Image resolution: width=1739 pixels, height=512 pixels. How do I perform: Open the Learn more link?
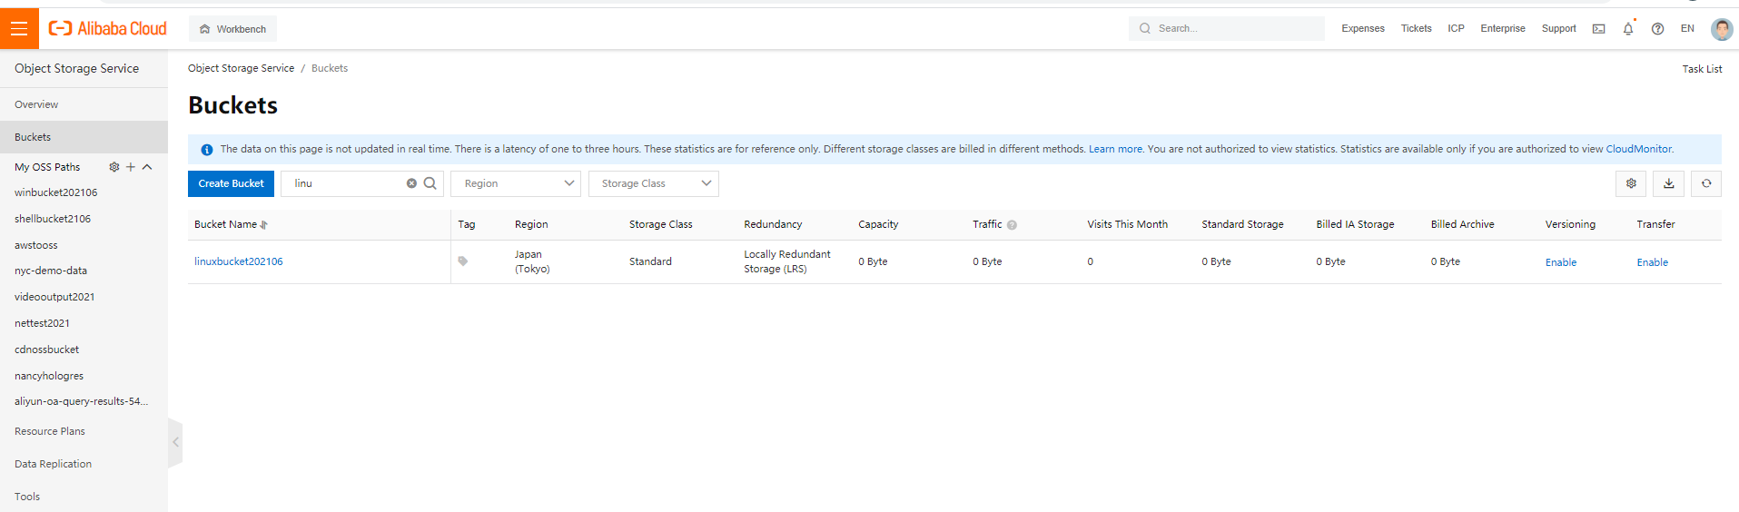coord(1115,149)
